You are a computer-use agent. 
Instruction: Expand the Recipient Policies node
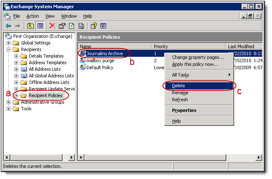(16, 95)
